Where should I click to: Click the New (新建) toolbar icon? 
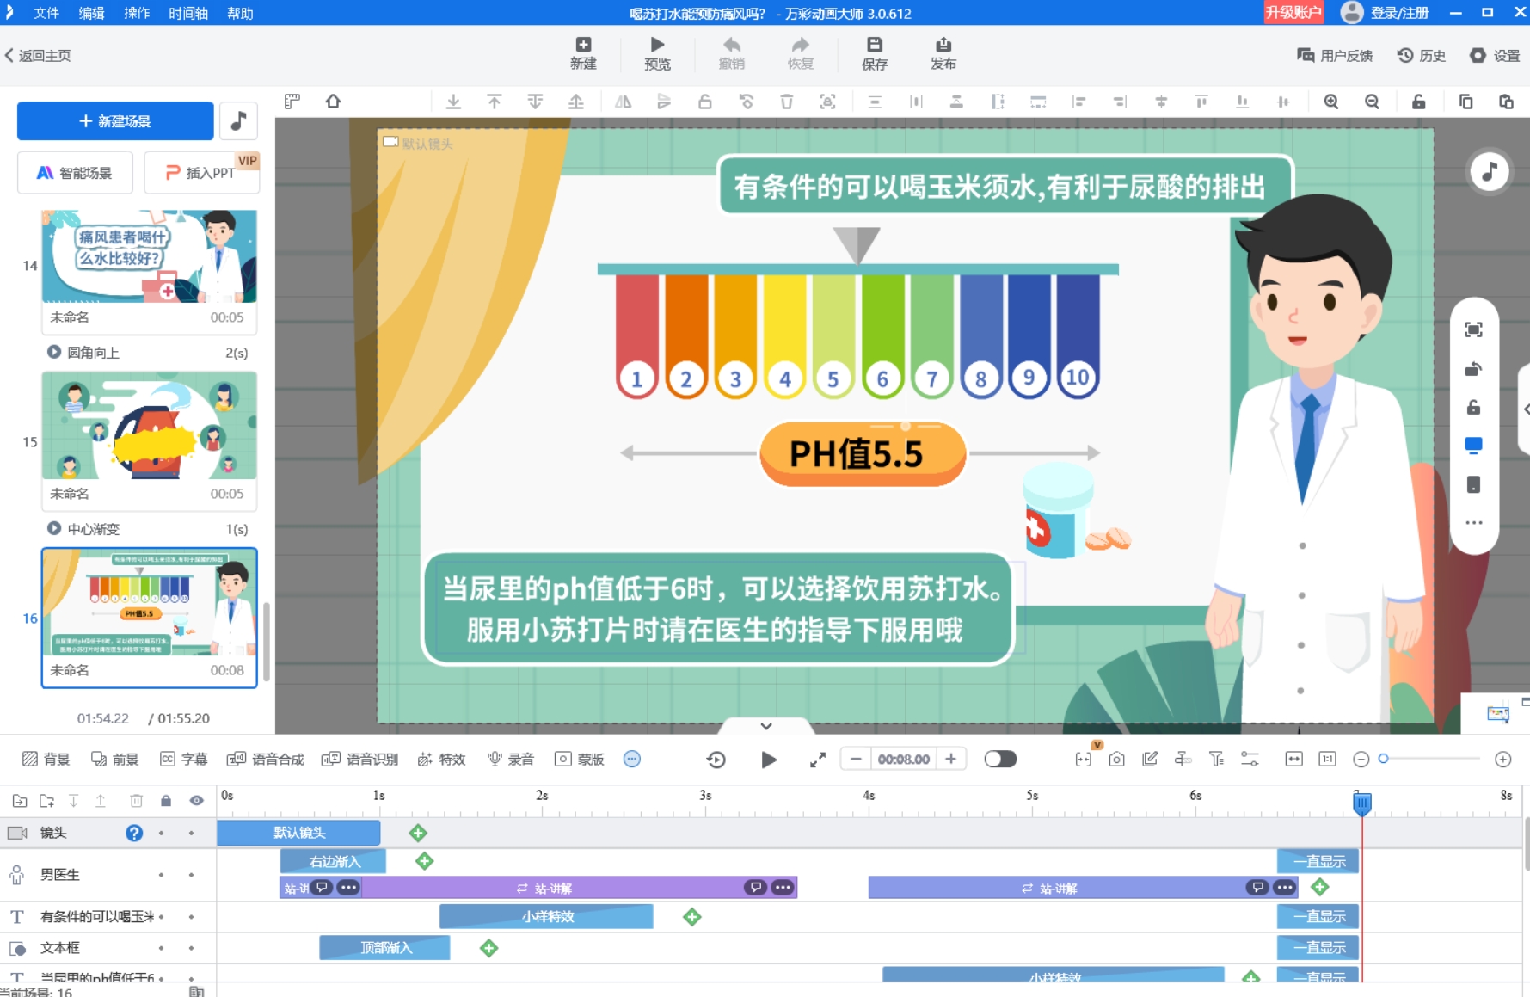pyautogui.click(x=583, y=53)
